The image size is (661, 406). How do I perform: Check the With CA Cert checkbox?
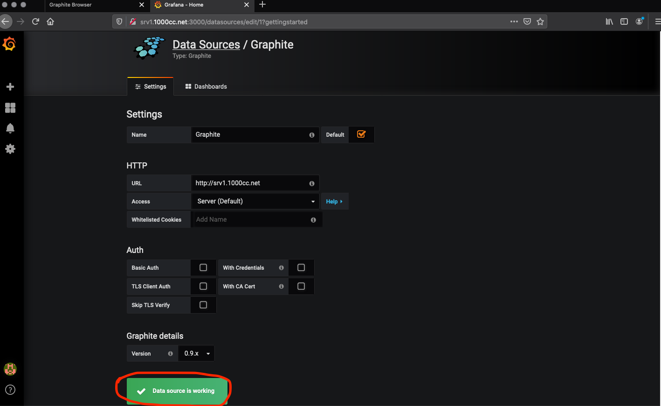click(x=301, y=286)
